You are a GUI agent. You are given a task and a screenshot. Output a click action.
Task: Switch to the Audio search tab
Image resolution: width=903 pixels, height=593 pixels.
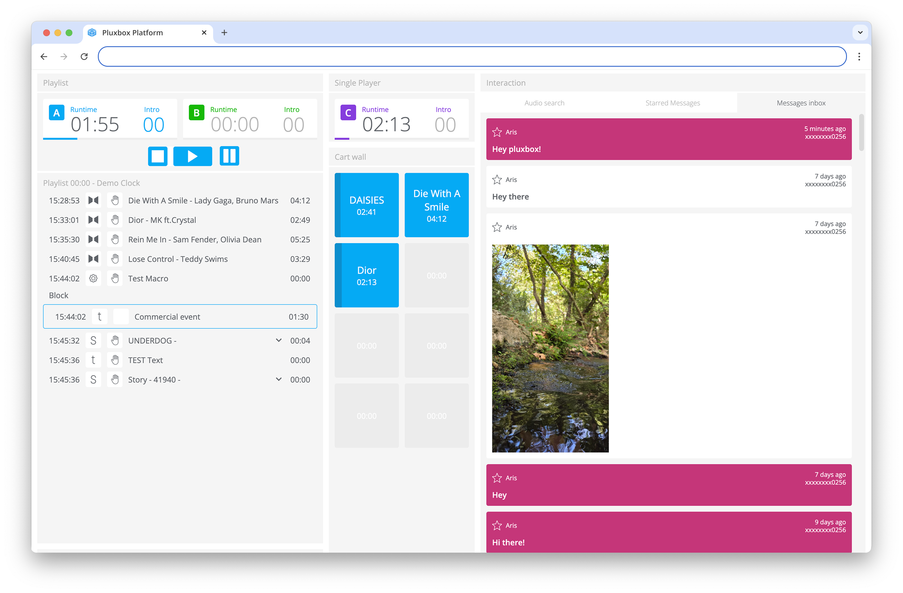pos(544,103)
